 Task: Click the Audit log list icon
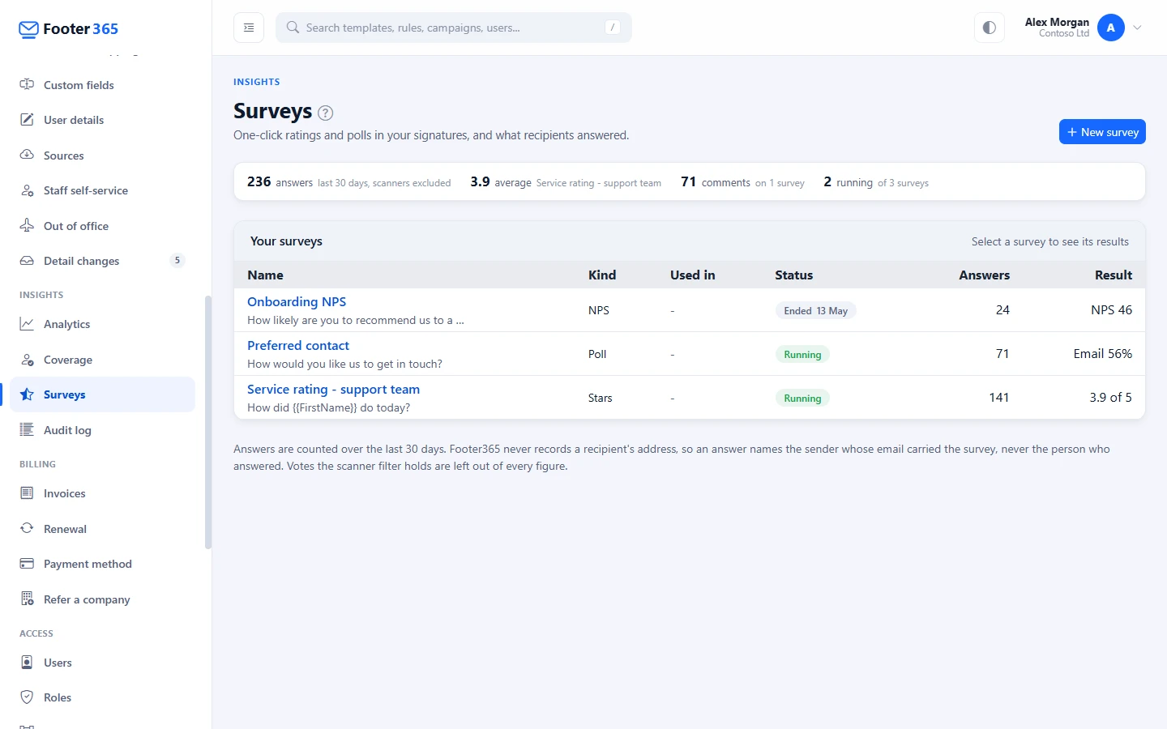[27, 430]
